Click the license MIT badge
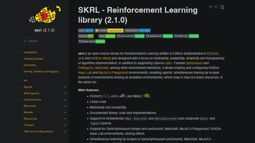The image size is (255, 143). (x=86, y=36)
